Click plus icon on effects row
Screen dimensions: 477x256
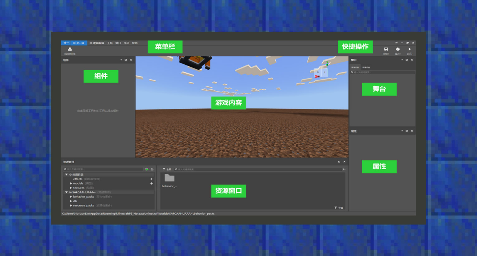coord(152,179)
